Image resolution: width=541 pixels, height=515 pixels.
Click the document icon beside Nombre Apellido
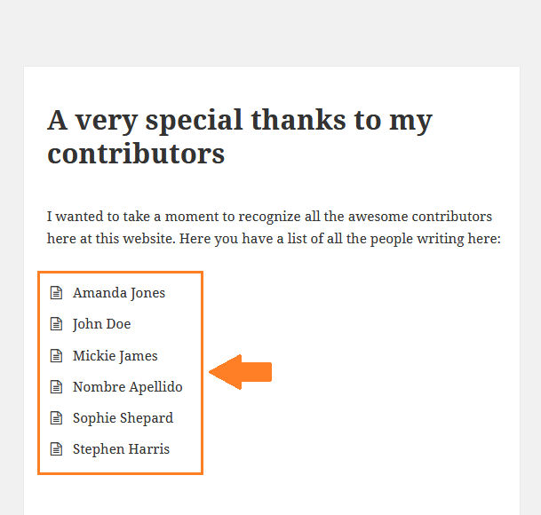coord(56,387)
